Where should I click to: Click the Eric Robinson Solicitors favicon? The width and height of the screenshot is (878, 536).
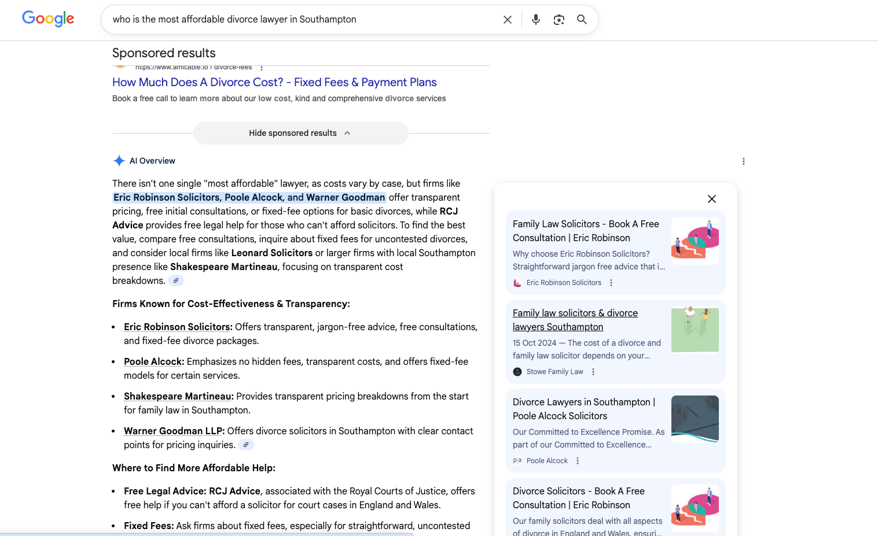coord(517,283)
